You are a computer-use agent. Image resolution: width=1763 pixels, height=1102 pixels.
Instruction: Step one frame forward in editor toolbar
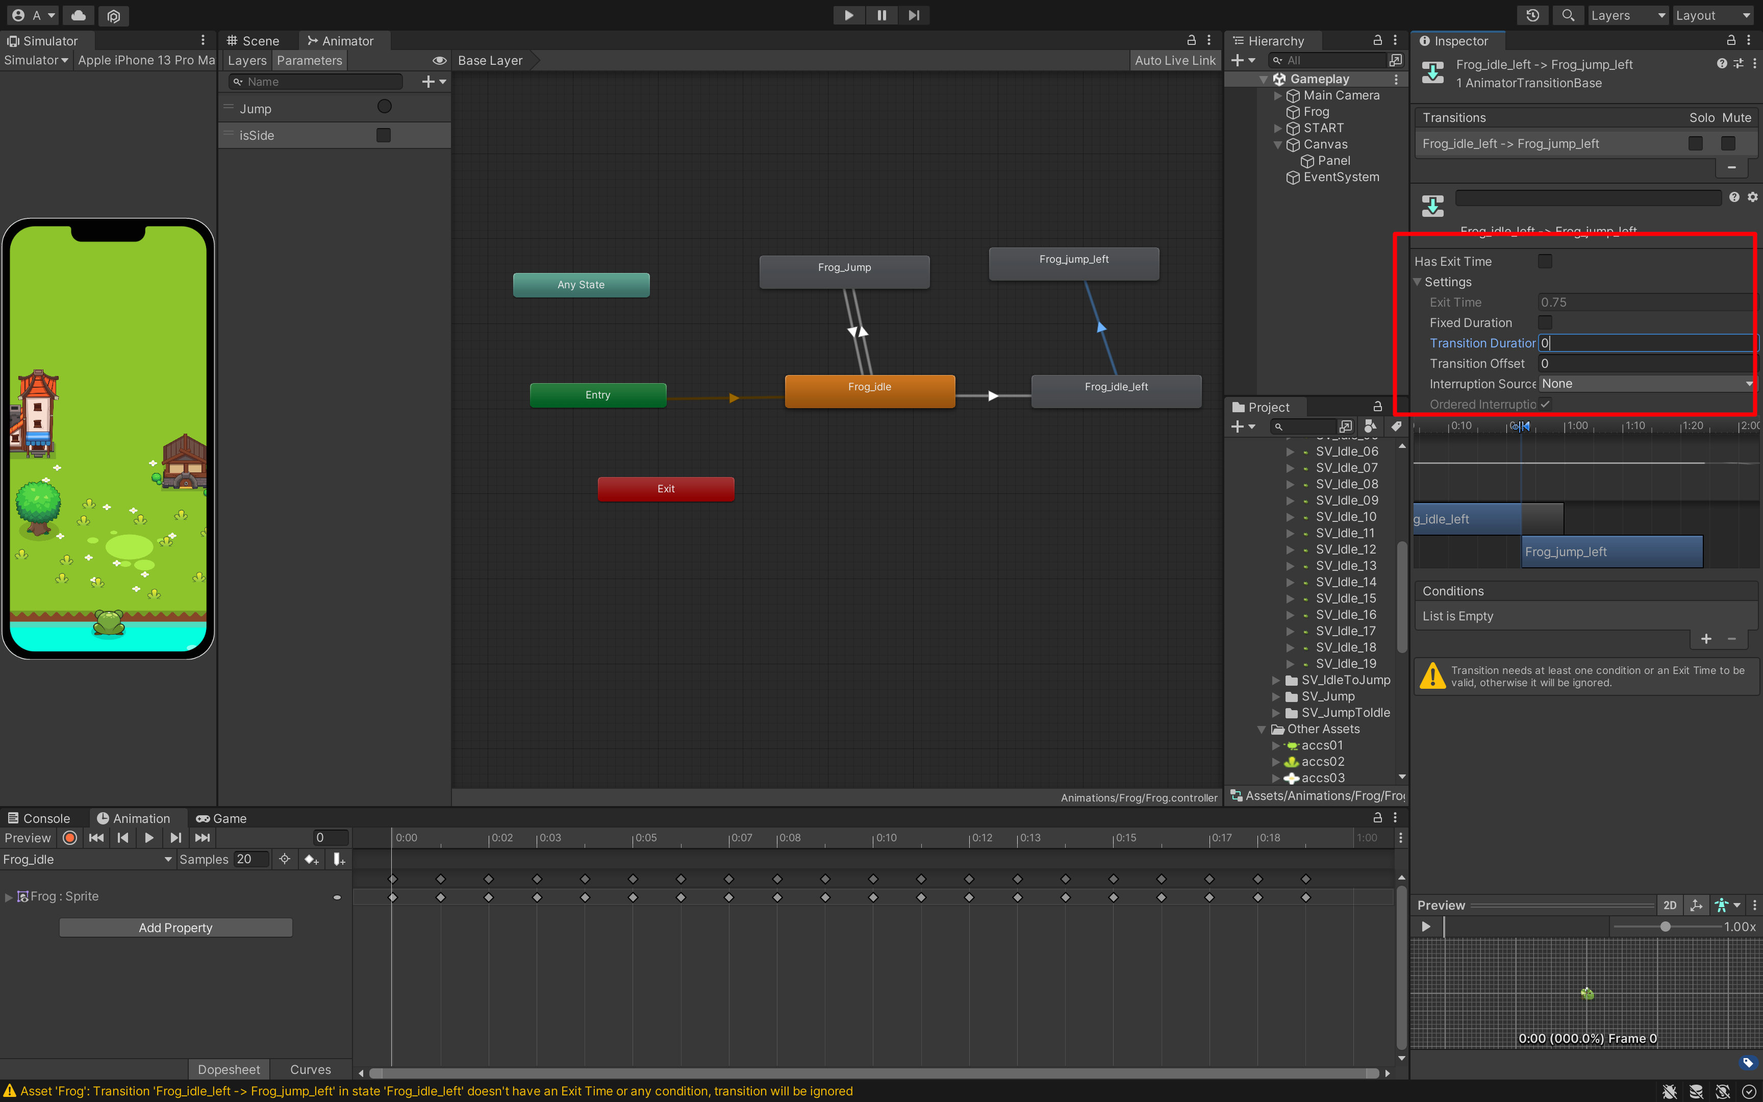(914, 15)
